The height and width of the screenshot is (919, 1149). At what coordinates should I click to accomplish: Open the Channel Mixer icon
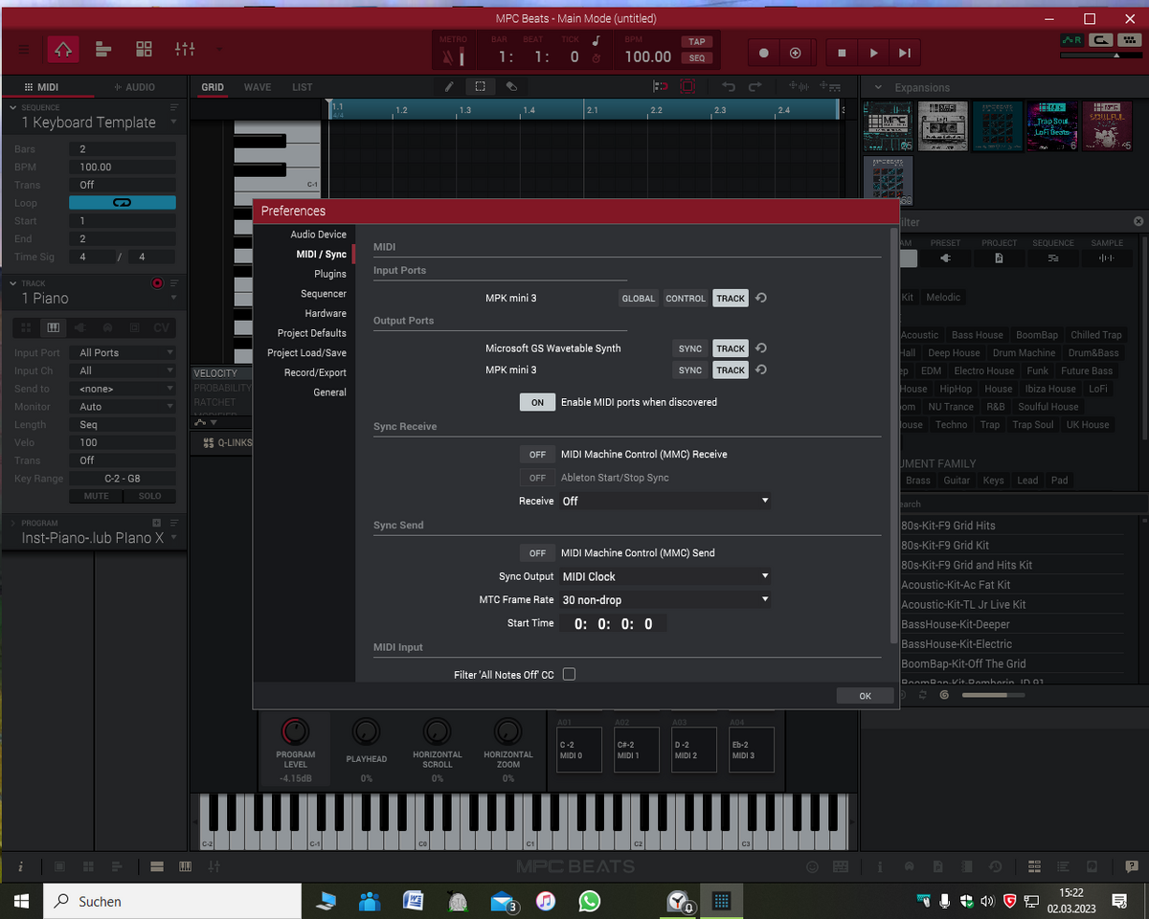(x=185, y=49)
